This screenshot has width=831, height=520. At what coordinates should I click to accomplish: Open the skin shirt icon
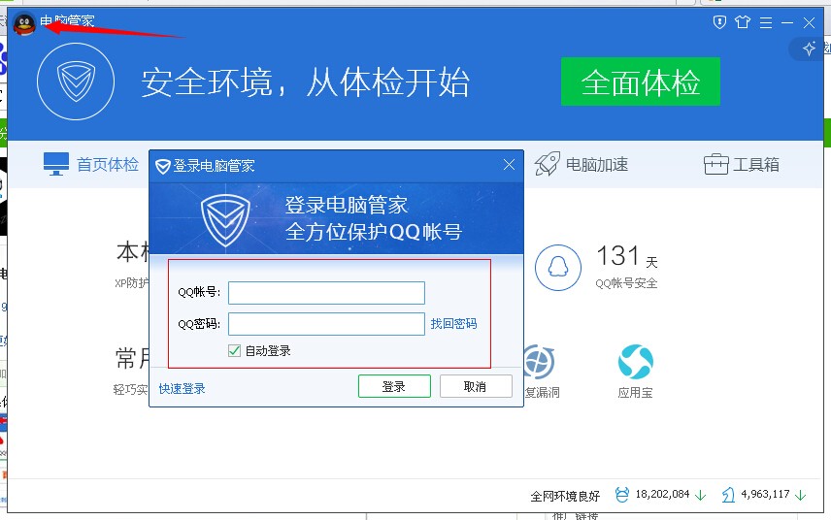(x=743, y=22)
